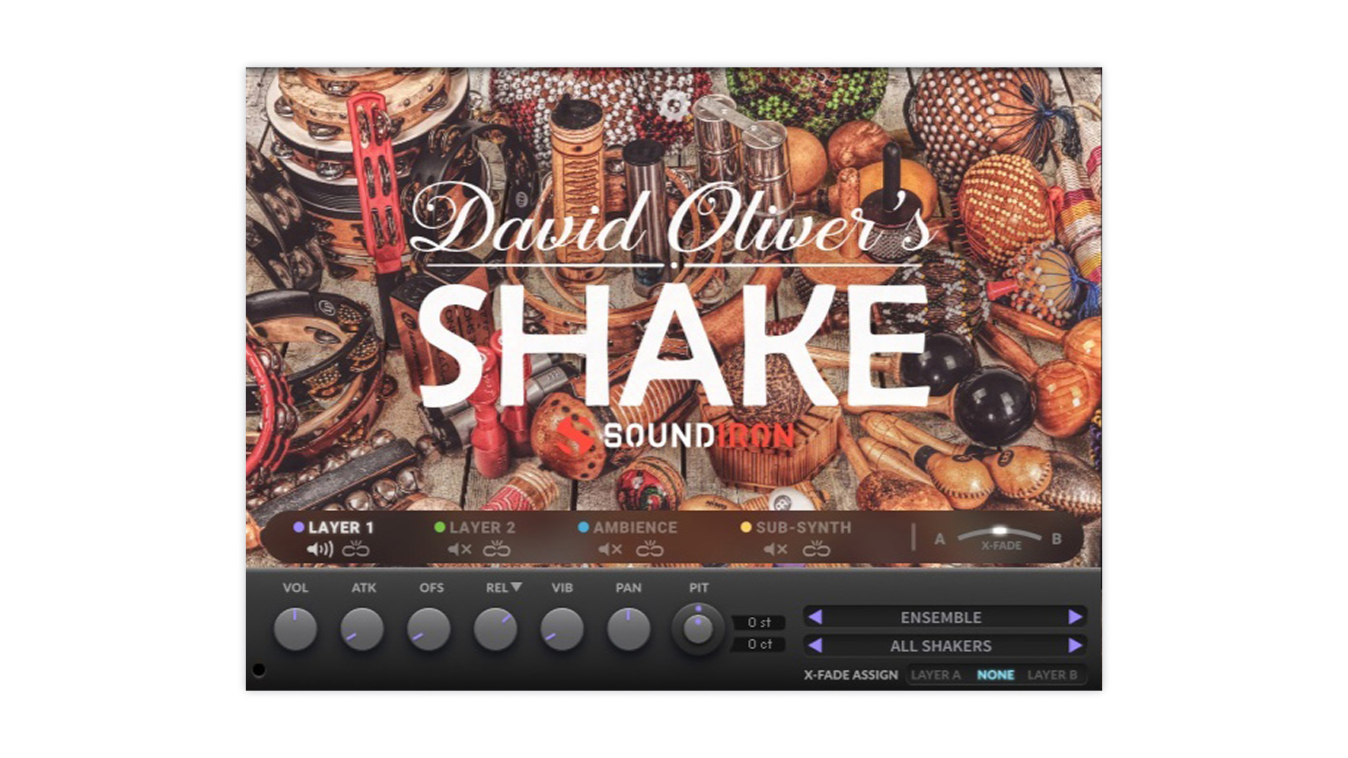Click the Ambience link icon

click(649, 550)
